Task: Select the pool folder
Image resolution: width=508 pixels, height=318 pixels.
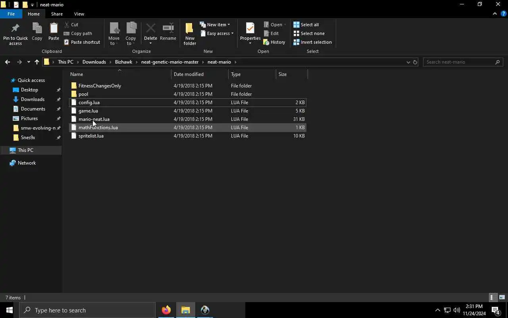Action: click(187, 94)
